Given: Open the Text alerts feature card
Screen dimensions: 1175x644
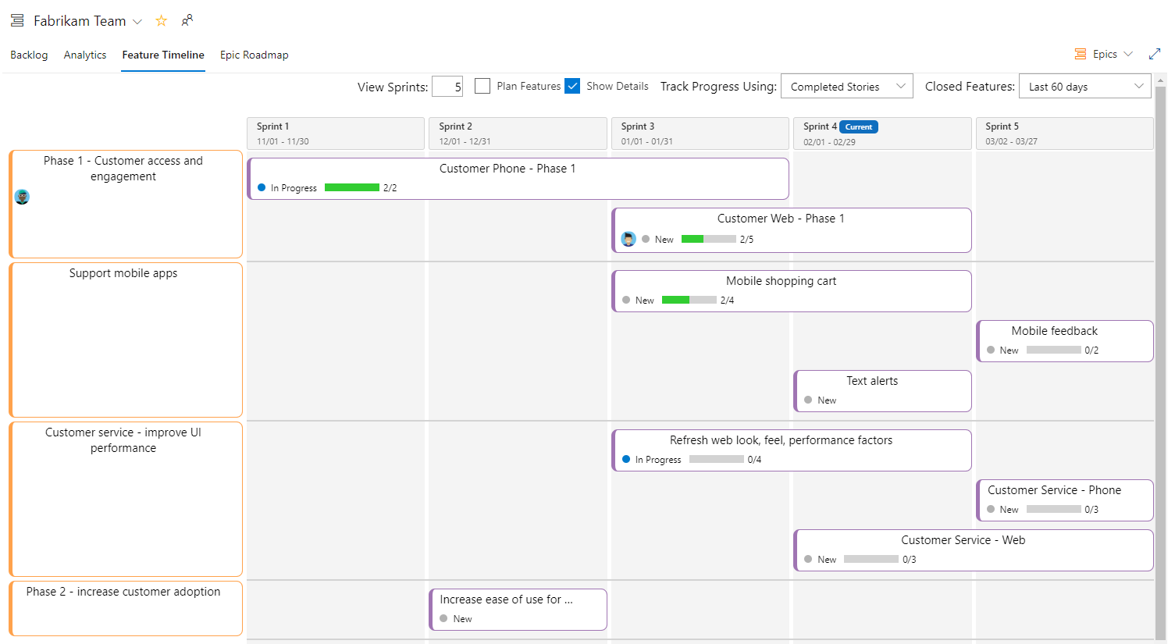Looking at the screenshot, I should point(872,381).
